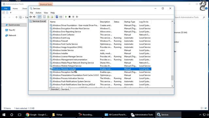Click the highlighted Windows Modules Installer row

pyautogui.click(x=100, y=69)
